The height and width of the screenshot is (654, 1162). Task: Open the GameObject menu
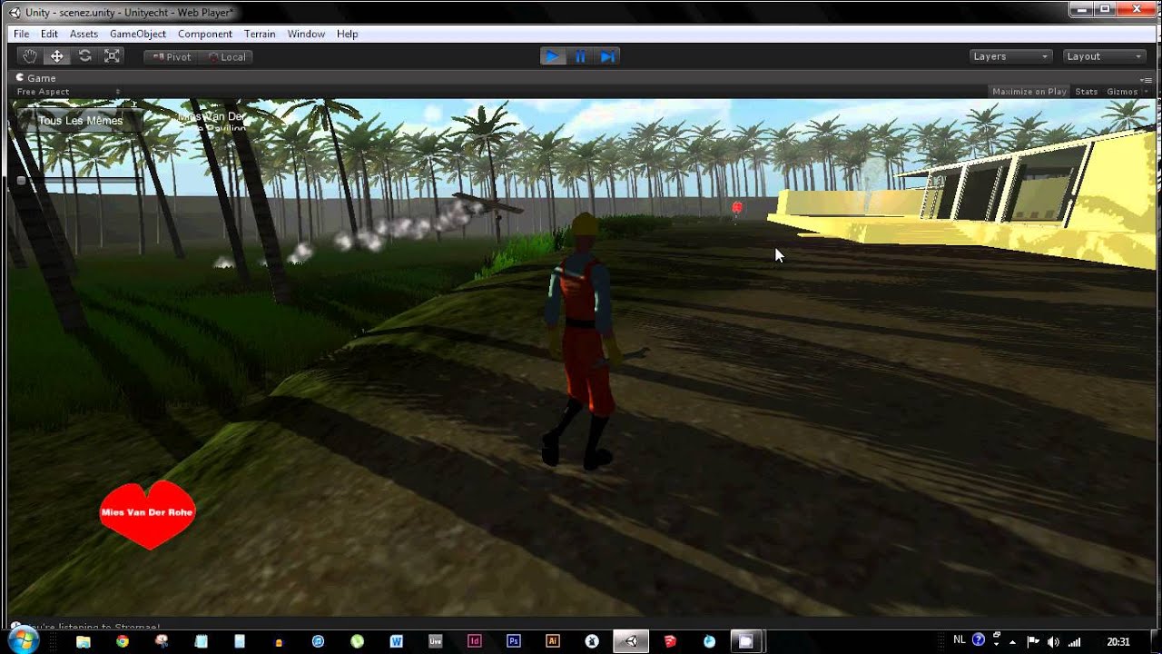point(138,34)
